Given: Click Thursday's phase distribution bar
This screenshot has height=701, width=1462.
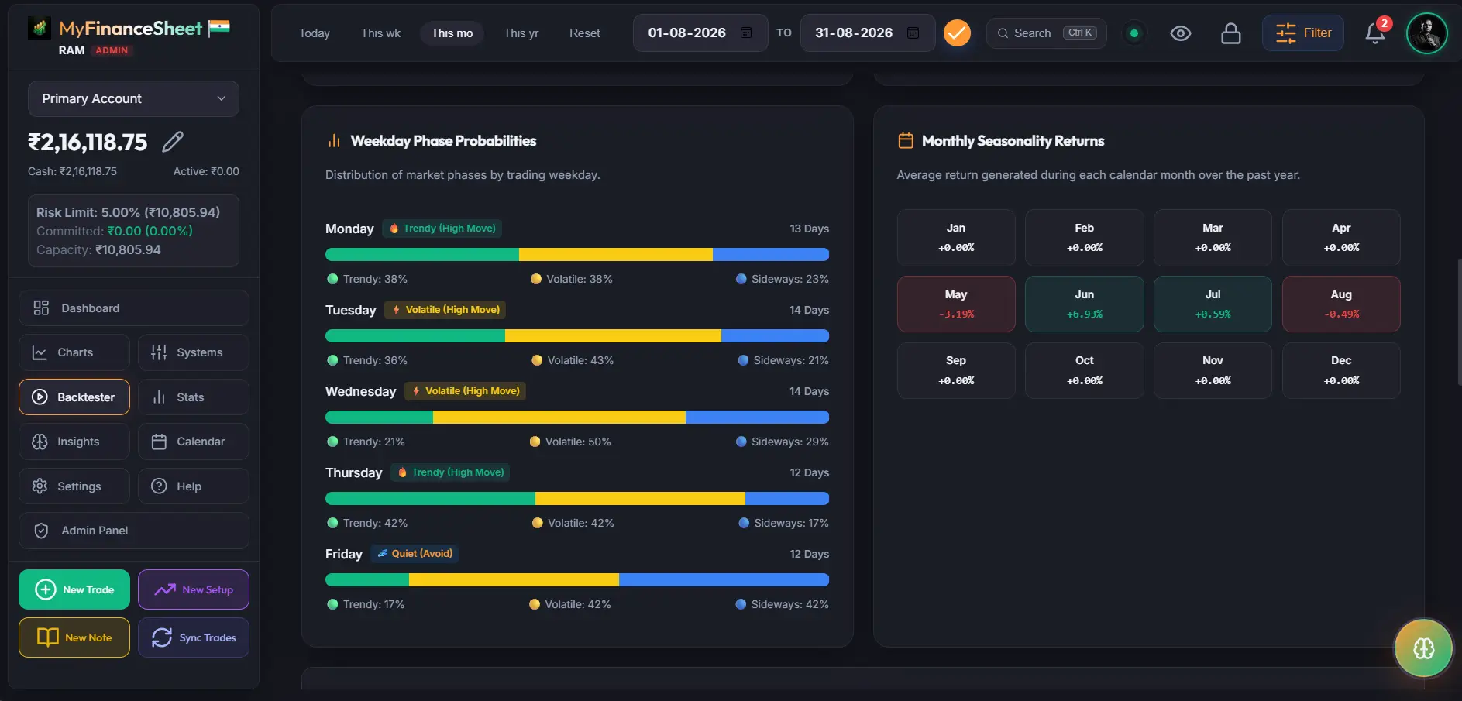Looking at the screenshot, I should [x=577, y=499].
